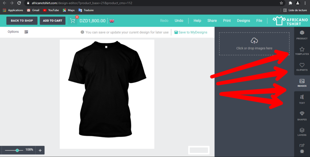
Task: Click the site lock icon
Action: point(28,3)
